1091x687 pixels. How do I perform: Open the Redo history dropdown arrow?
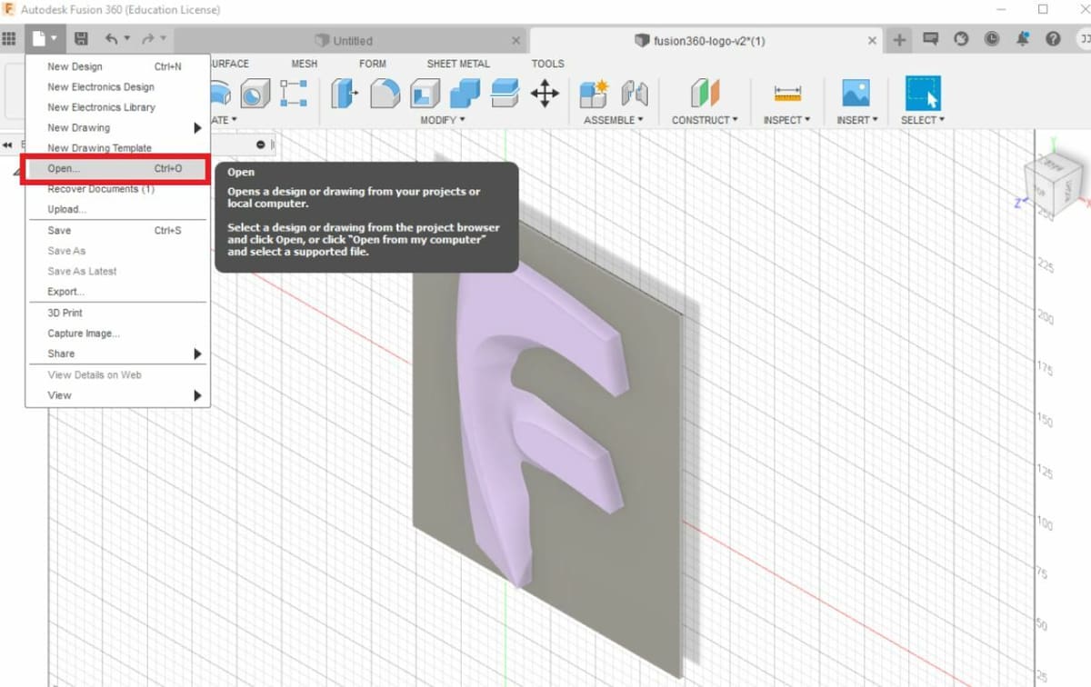(163, 39)
